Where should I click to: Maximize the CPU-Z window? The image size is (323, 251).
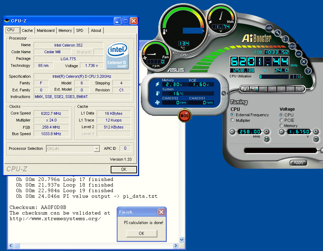pyautogui.click(x=125, y=21)
